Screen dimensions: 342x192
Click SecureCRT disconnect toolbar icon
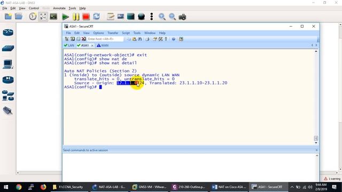[84, 39]
